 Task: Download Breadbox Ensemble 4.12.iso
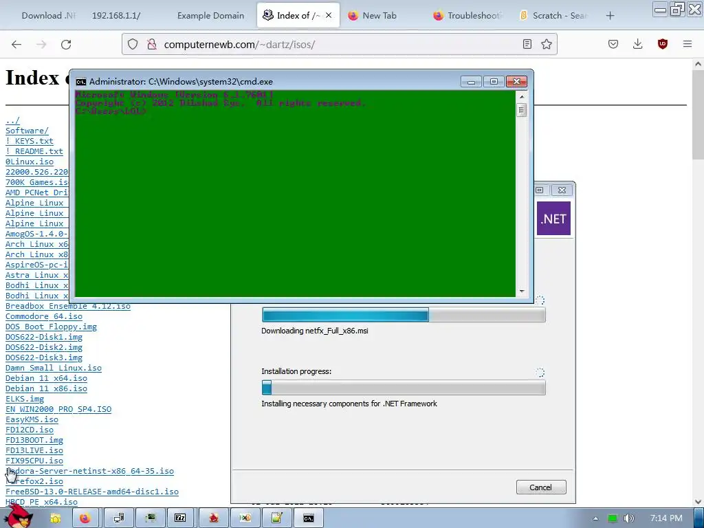point(68,306)
